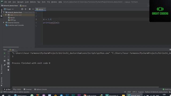Toggle the Project side tool button

click(x=1, y=13)
